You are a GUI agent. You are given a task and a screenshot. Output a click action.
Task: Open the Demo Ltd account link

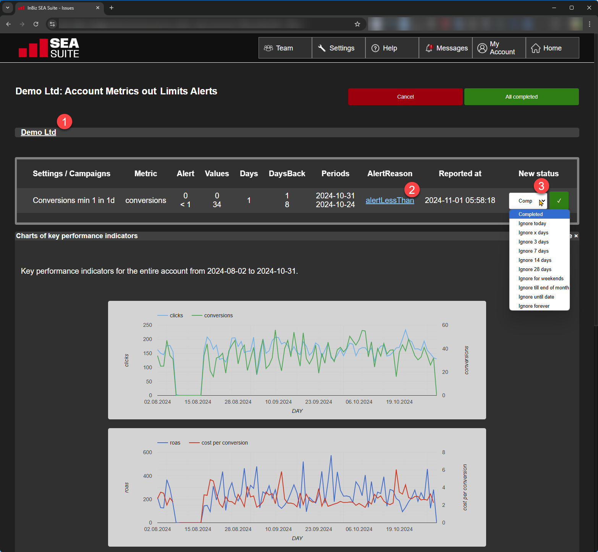point(39,132)
